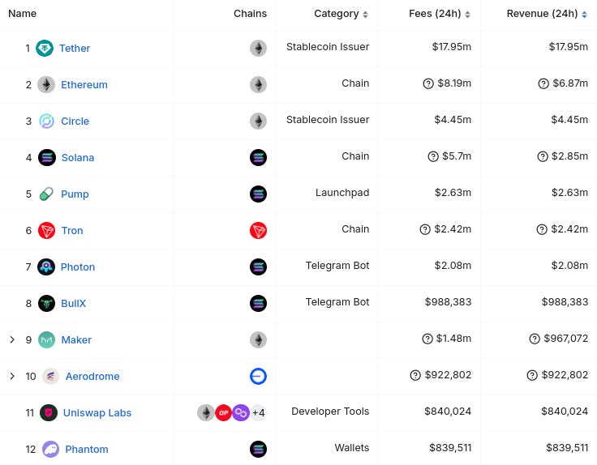
Task: Click the BullX logo icon
Action: pyautogui.click(x=46, y=304)
